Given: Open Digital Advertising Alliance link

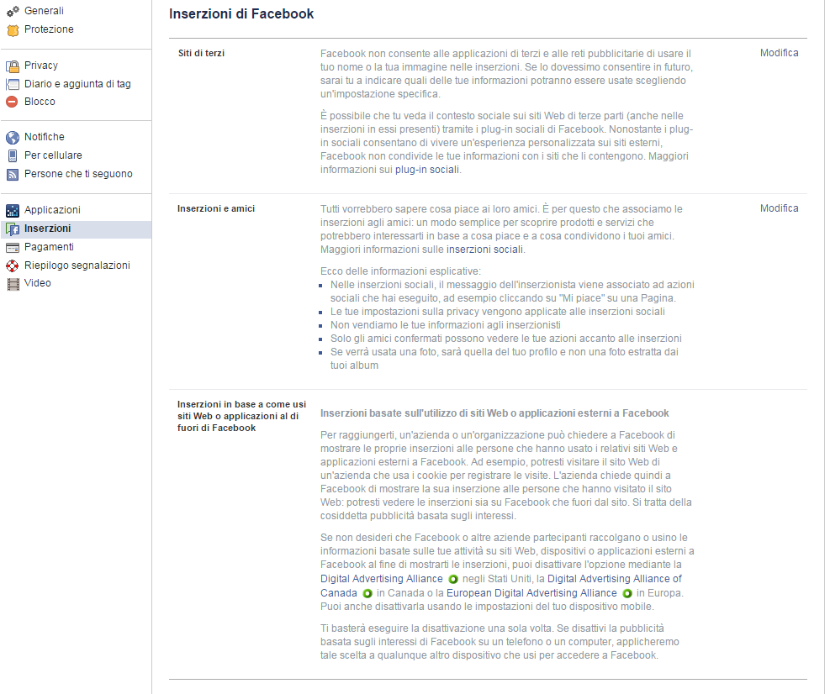Looking at the screenshot, I should point(381,579).
